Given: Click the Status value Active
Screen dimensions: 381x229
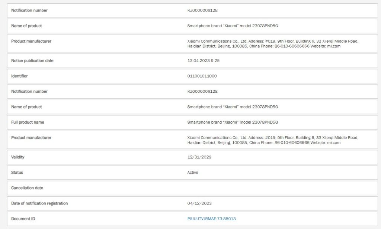Looking at the screenshot, I should (x=193, y=172).
